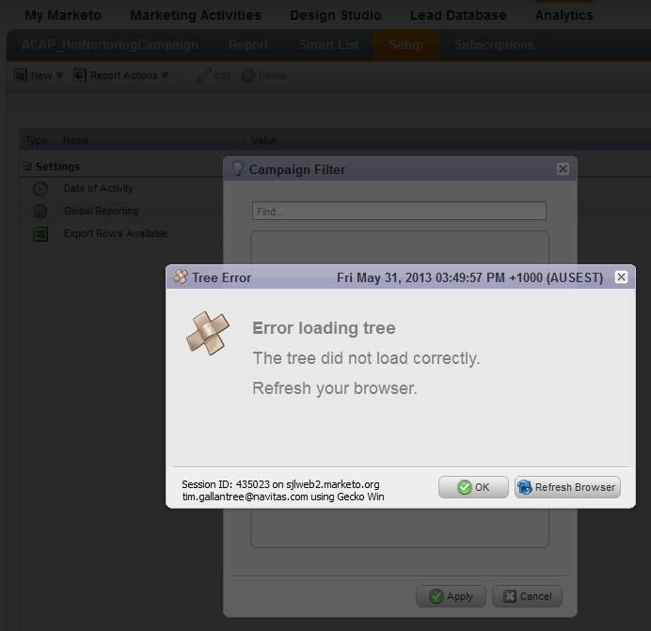Viewport: 651px width, 631px height.
Task: Click the gear icon beside Global Reporting
Action: (40, 212)
